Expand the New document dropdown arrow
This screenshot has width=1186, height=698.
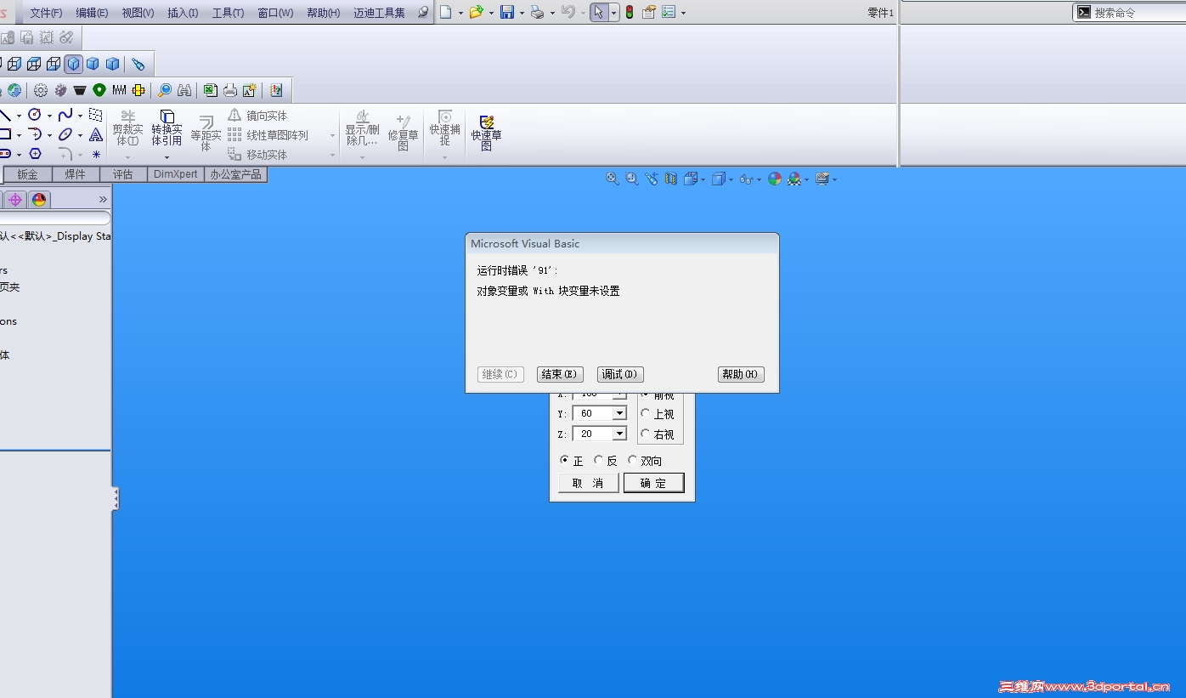click(x=460, y=13)
